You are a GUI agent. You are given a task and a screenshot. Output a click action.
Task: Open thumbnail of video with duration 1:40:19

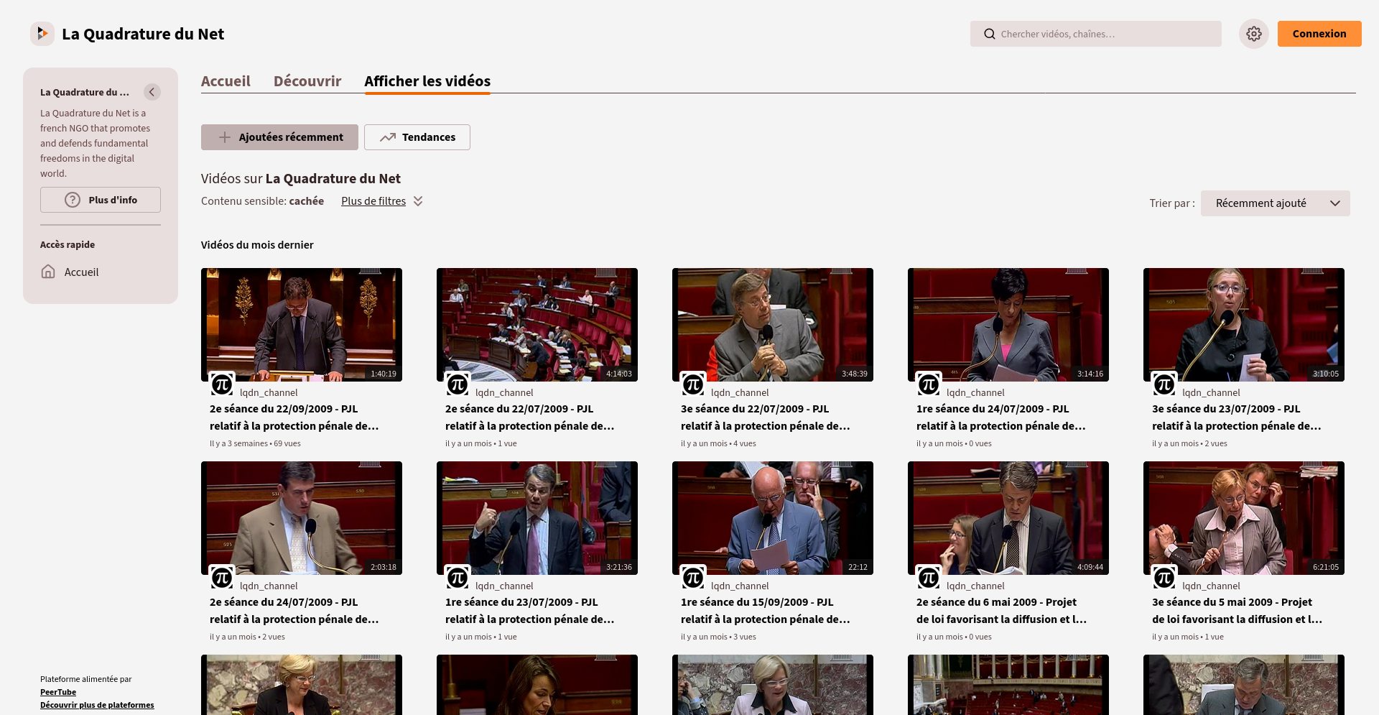(x=302, y=325)
